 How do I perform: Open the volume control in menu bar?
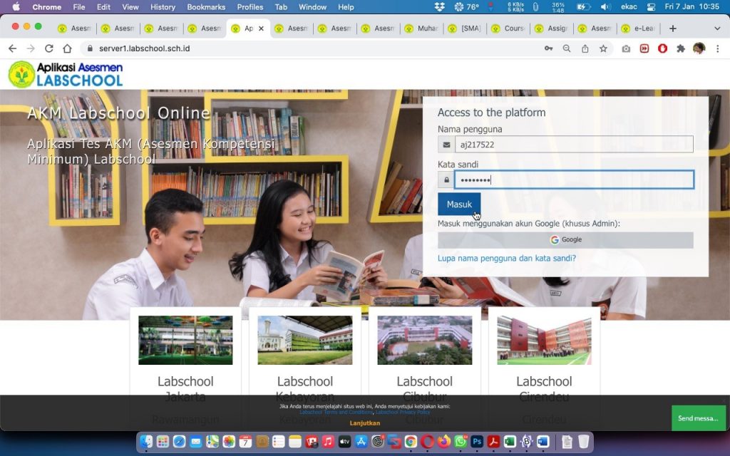605,7
